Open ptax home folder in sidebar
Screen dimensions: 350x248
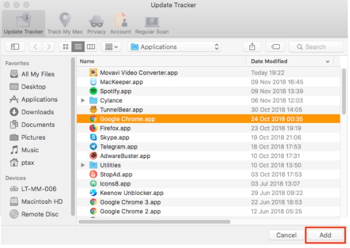coord(22,163)
